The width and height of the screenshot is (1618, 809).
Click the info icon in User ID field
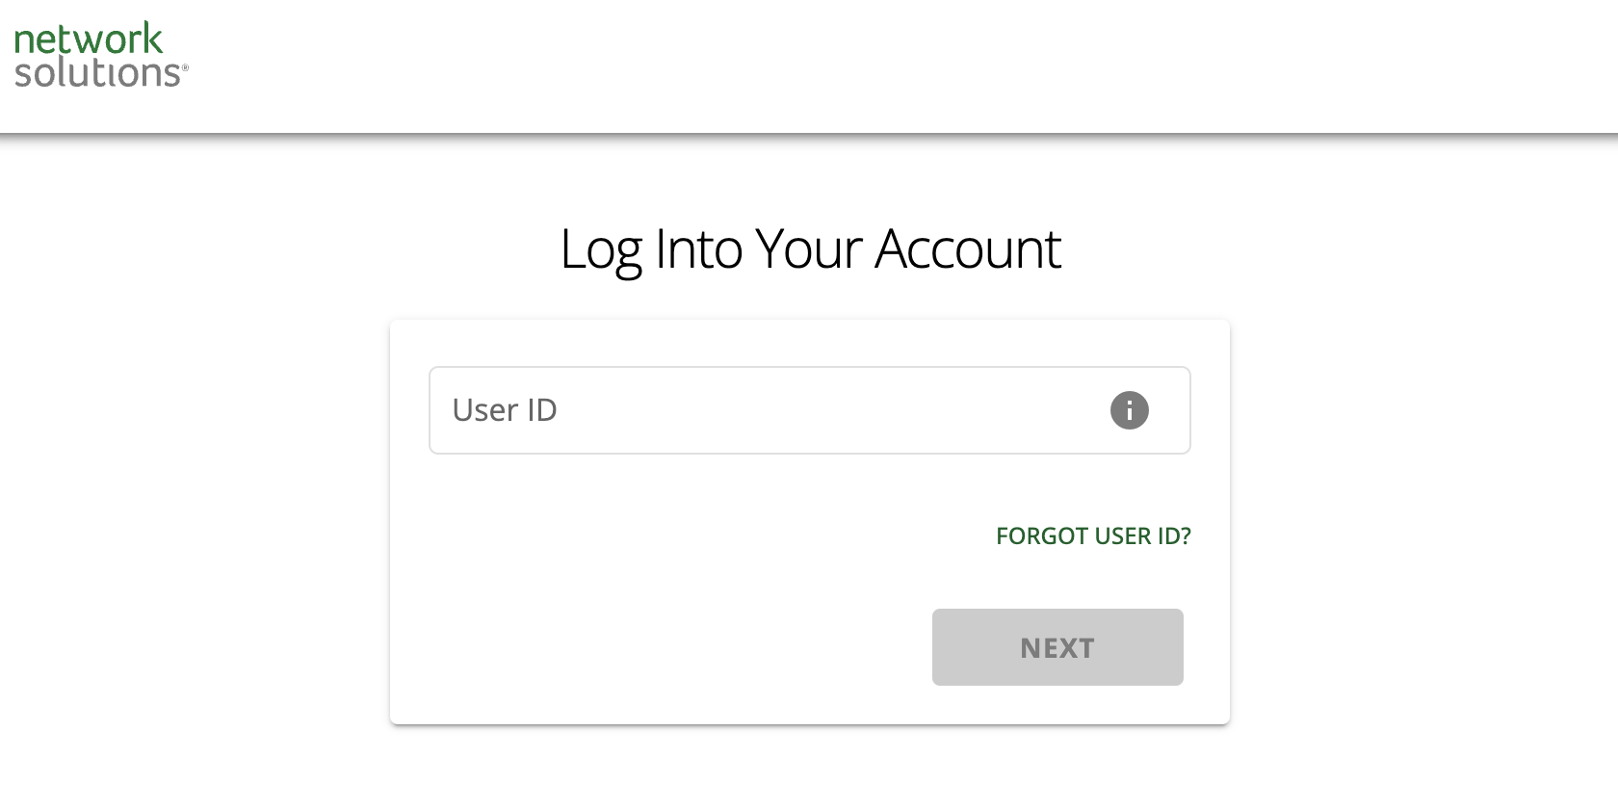point(1129,410)
